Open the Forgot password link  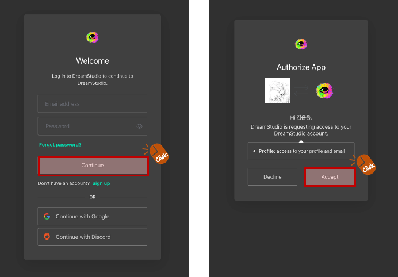point(60,145)
